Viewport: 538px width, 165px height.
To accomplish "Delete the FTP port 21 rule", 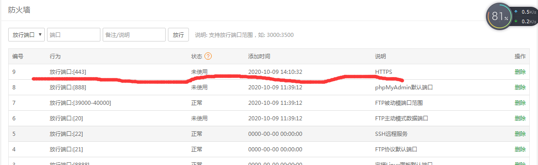I will tap(520, 149).
